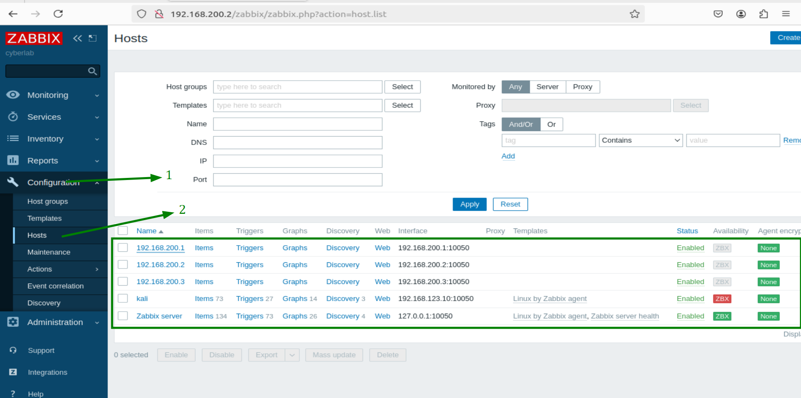
Task: Open the Integrations sidebar link
Action: pos(47,372)
